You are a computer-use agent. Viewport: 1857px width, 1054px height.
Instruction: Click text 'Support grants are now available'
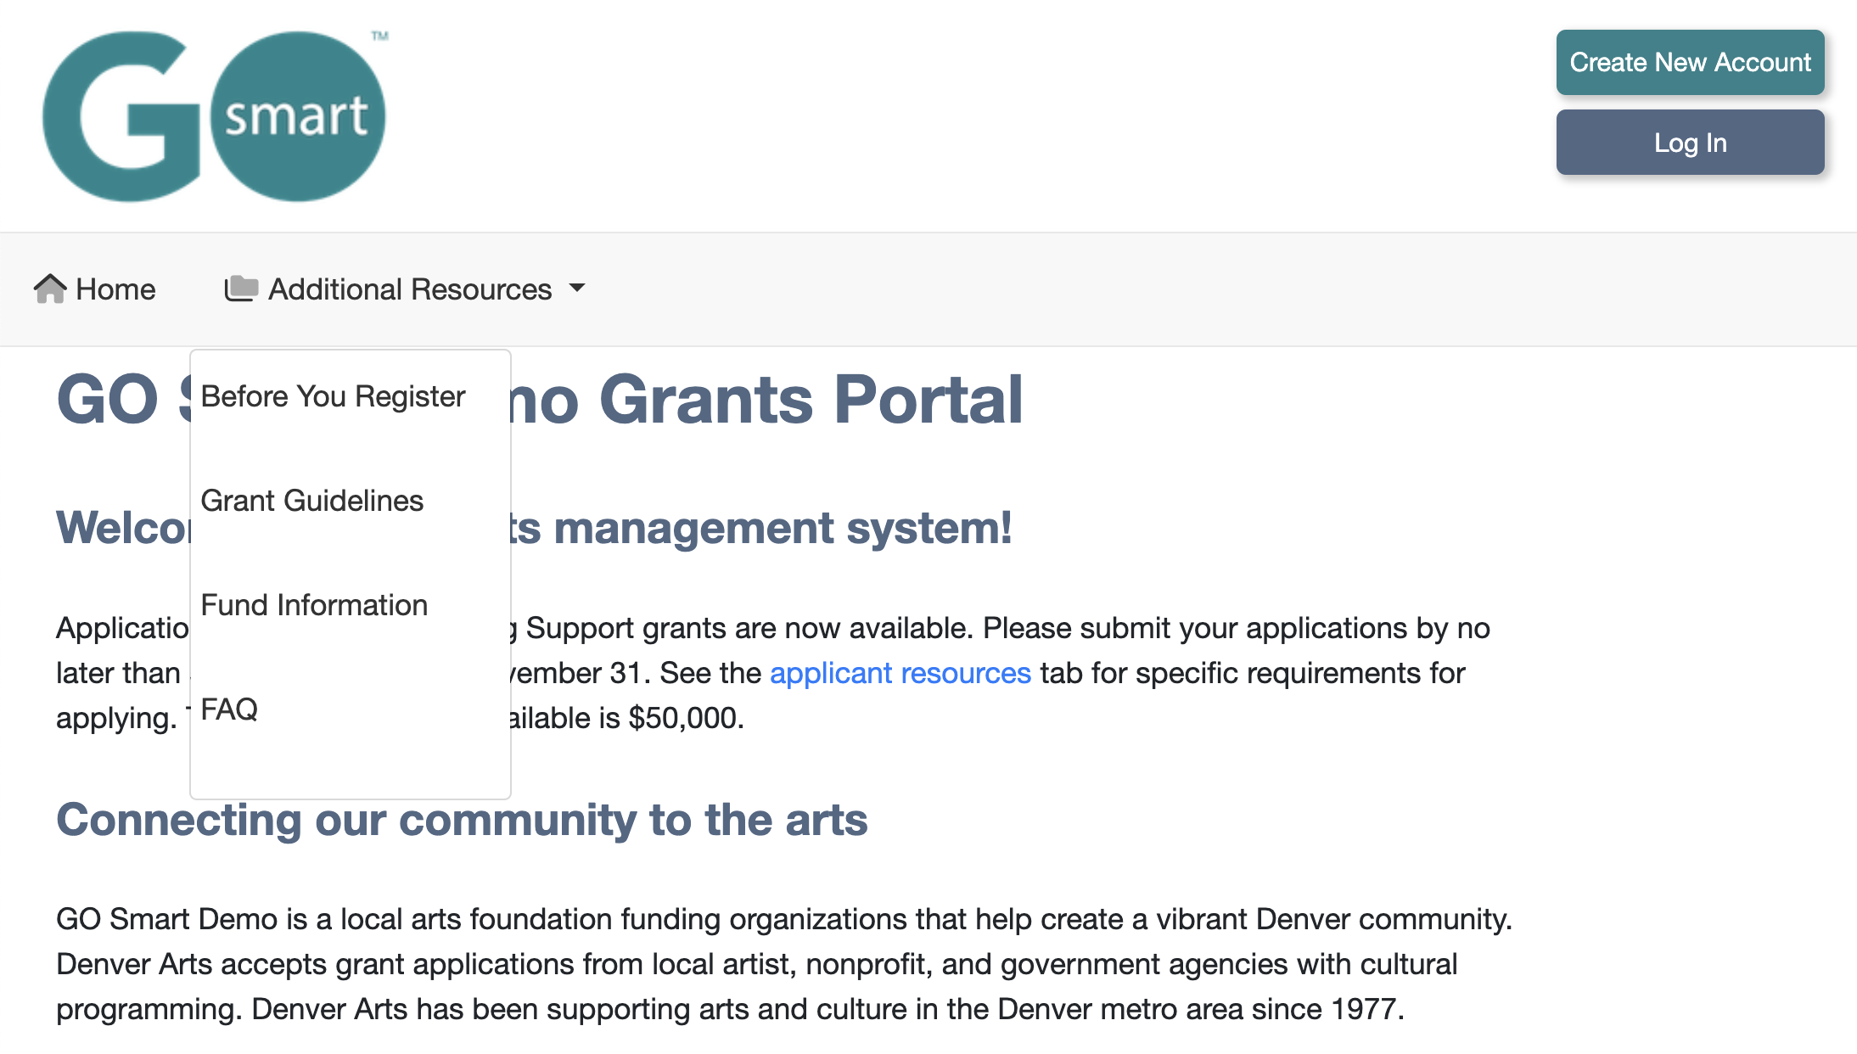(x=748, y=628)
